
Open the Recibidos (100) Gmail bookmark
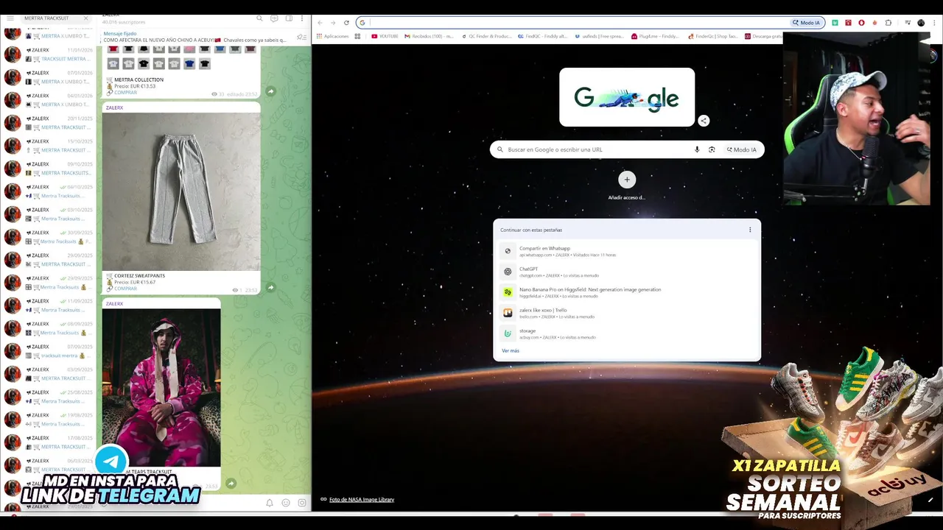(429, 36)
